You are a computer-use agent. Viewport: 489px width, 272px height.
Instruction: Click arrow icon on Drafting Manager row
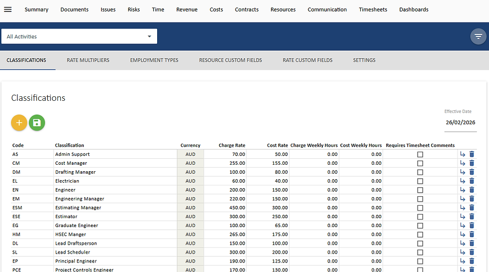[463, 172]
